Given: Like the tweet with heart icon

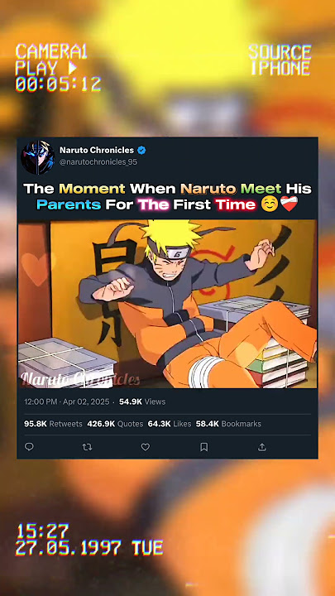Looking at the screenshot, I should click(x=146, y=447).
